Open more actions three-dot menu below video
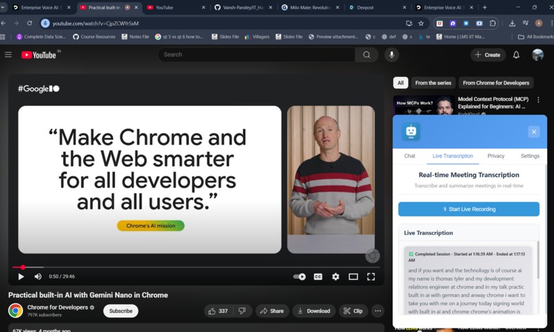554x332 pixels. coord(377,311)
